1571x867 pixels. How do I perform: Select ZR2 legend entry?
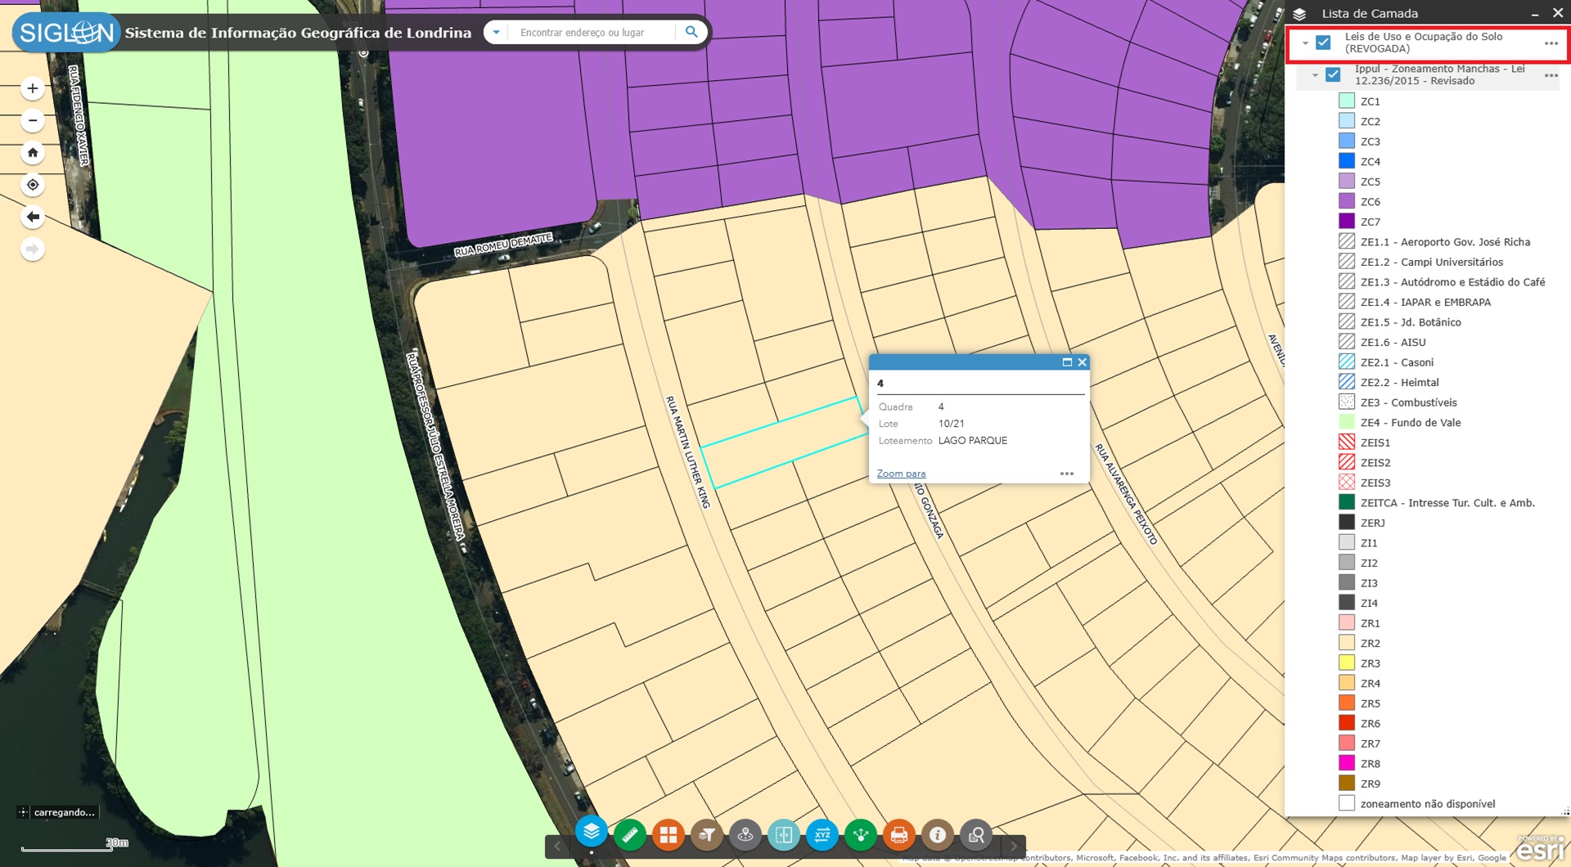1371,643
